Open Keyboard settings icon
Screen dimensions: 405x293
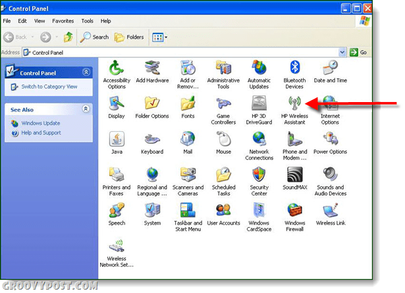click(152, 140)
